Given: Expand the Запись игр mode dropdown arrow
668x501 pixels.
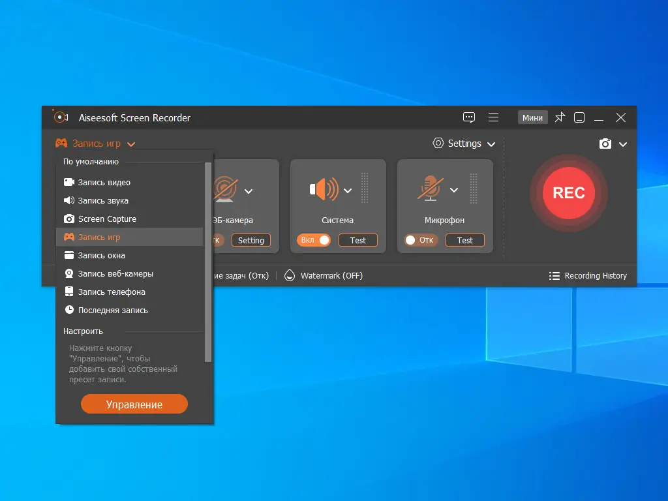Looking at the screenshot, I should tap(131, 144).
